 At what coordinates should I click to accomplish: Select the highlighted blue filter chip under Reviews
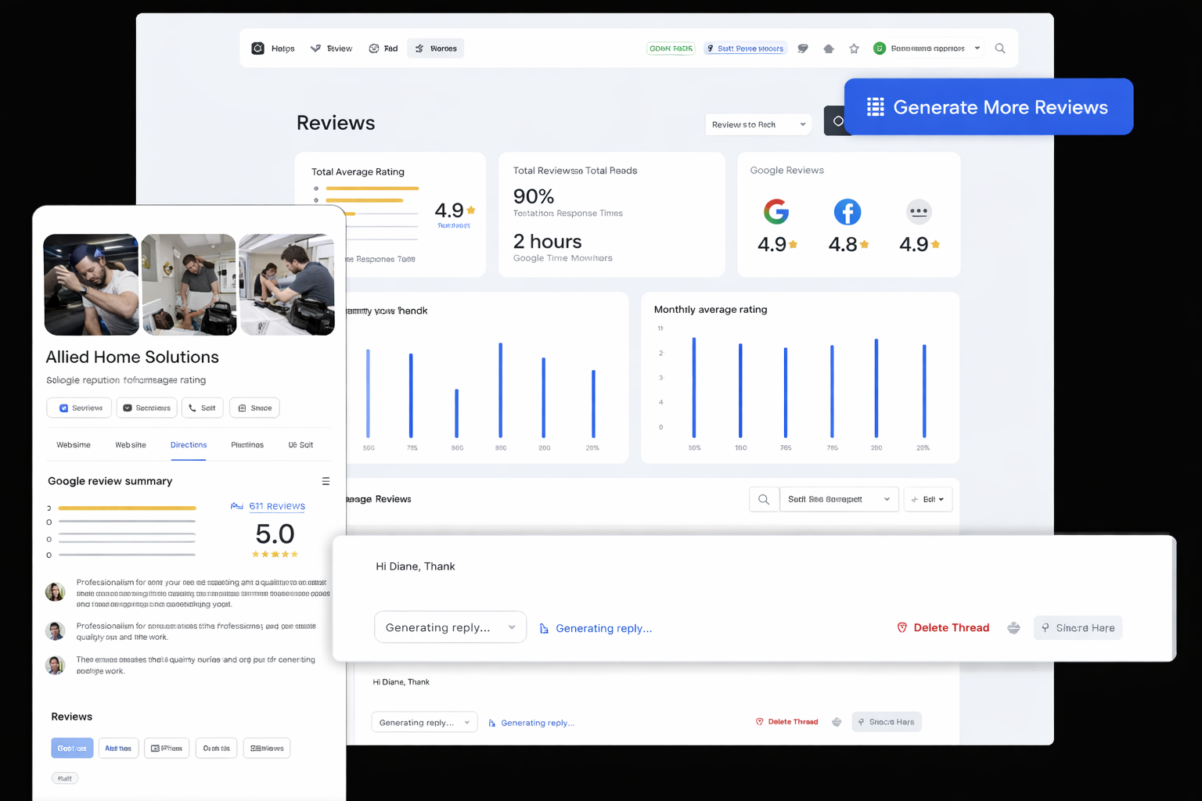[x=72, y=749]
